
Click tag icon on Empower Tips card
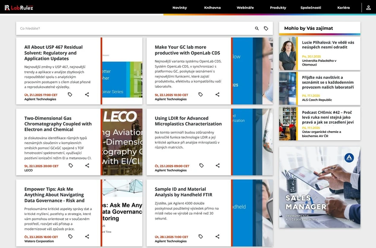pos(70,236)
